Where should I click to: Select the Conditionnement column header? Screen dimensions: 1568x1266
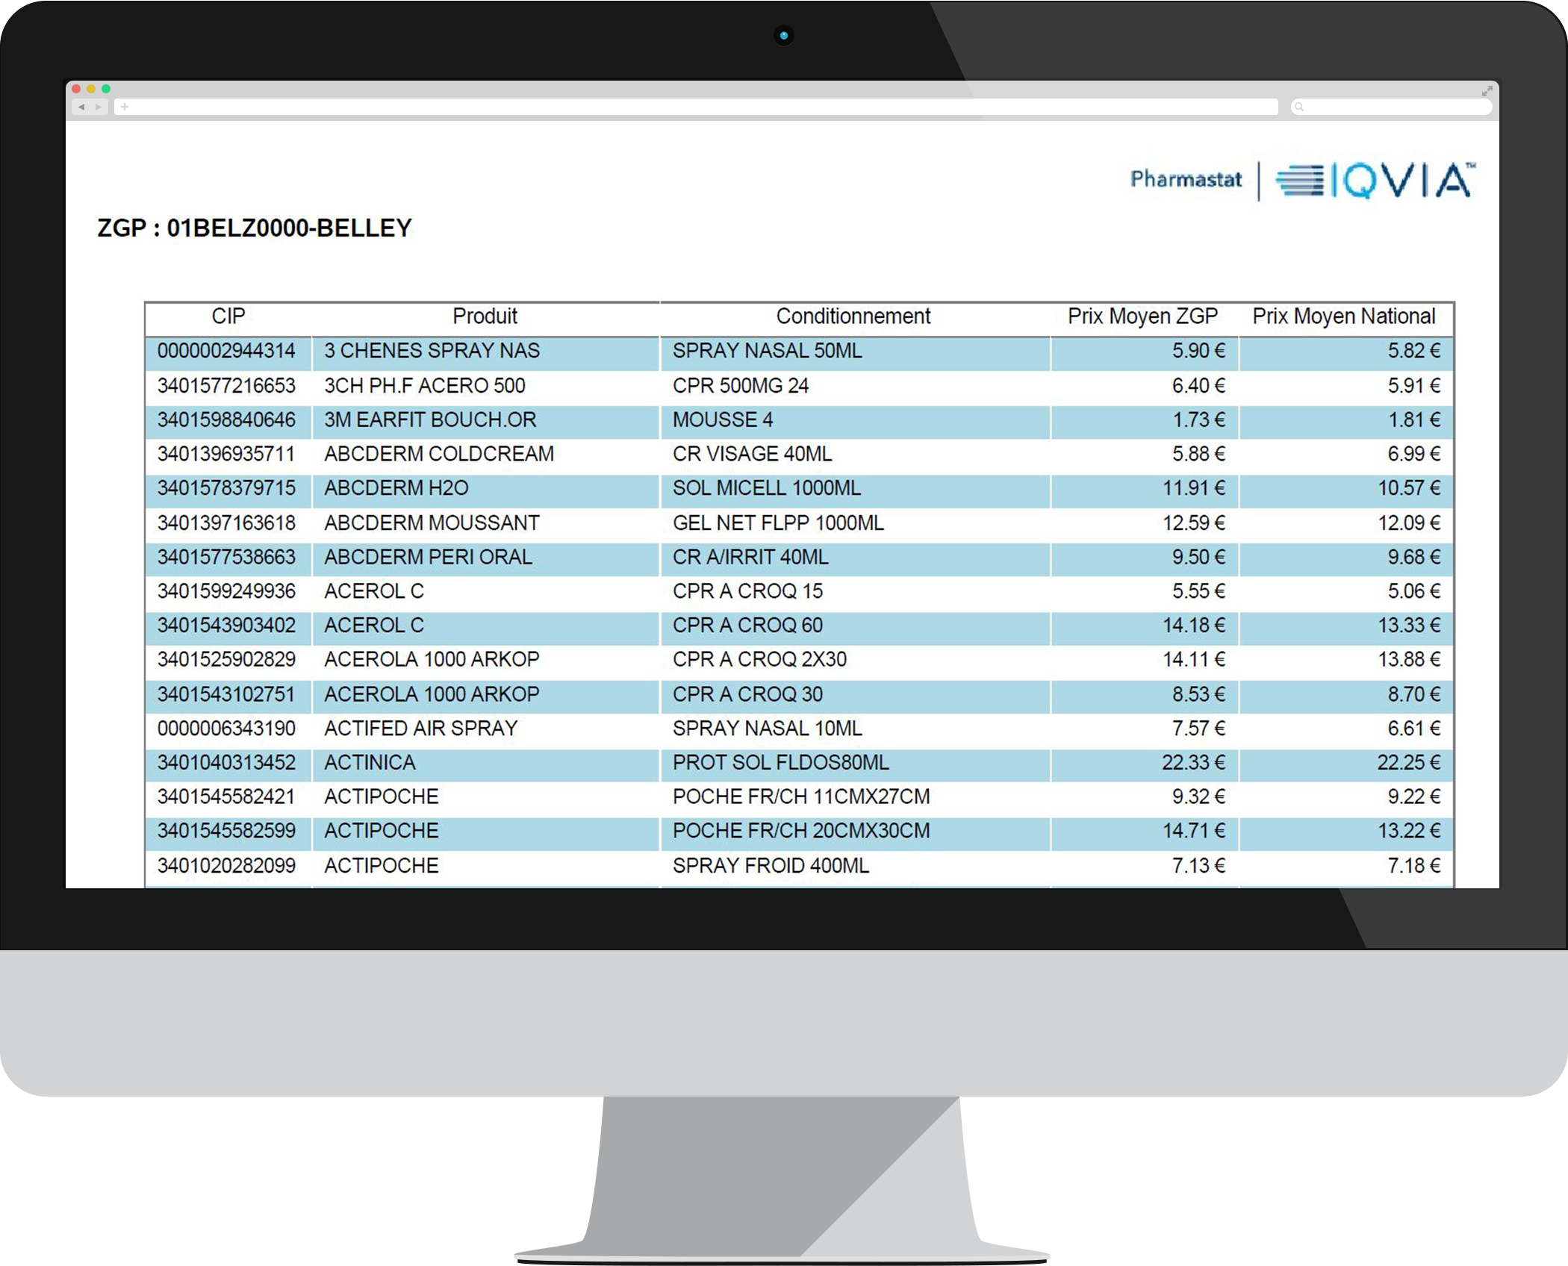pyautogui.click(x=853, y=316)
